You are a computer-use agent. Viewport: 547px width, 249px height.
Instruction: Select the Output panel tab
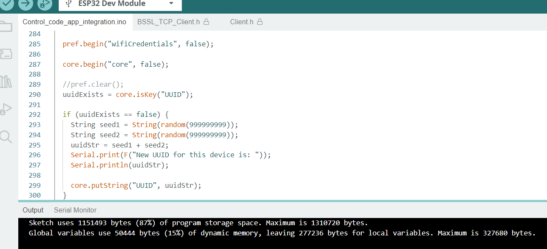click(x=33, y=210)
